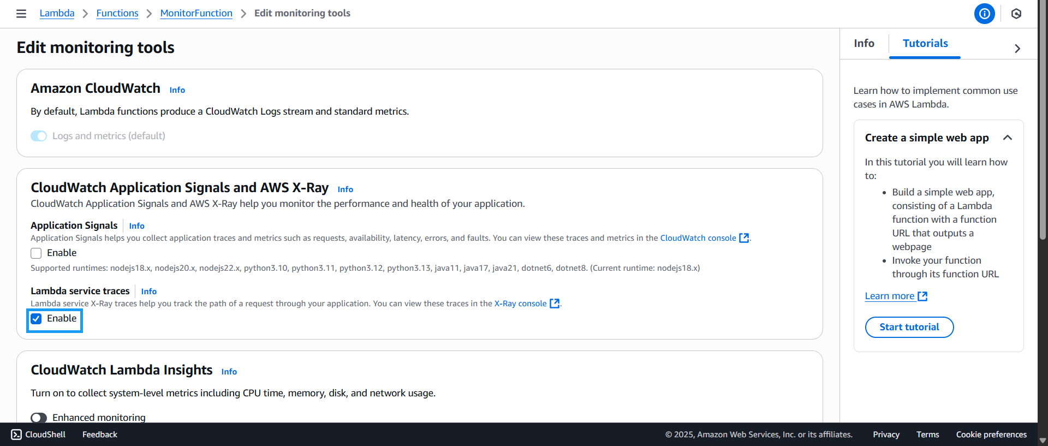1048x446 pixels.
Task: Open CloudShell terminal icon in footer
Action: pos(16,435)
